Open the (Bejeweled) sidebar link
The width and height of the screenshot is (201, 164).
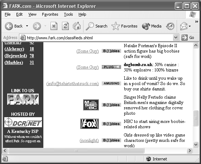point(16,56)
